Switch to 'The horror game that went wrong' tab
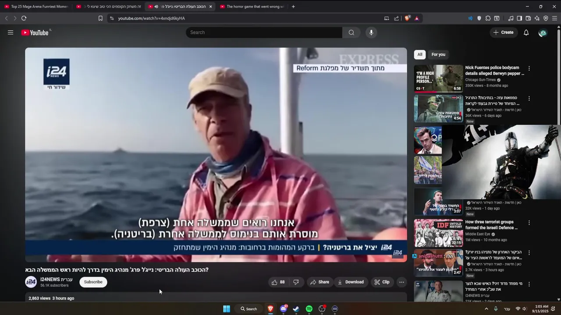 [x=252, y=7]
